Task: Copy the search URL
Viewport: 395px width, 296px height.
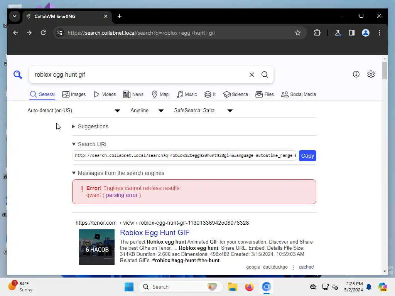Action: coord(307,156)
